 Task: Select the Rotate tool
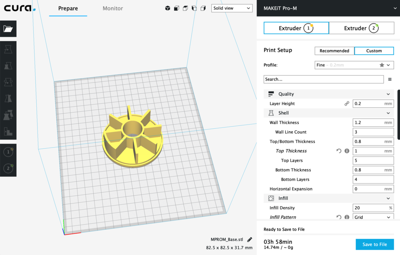coord(7,82)
